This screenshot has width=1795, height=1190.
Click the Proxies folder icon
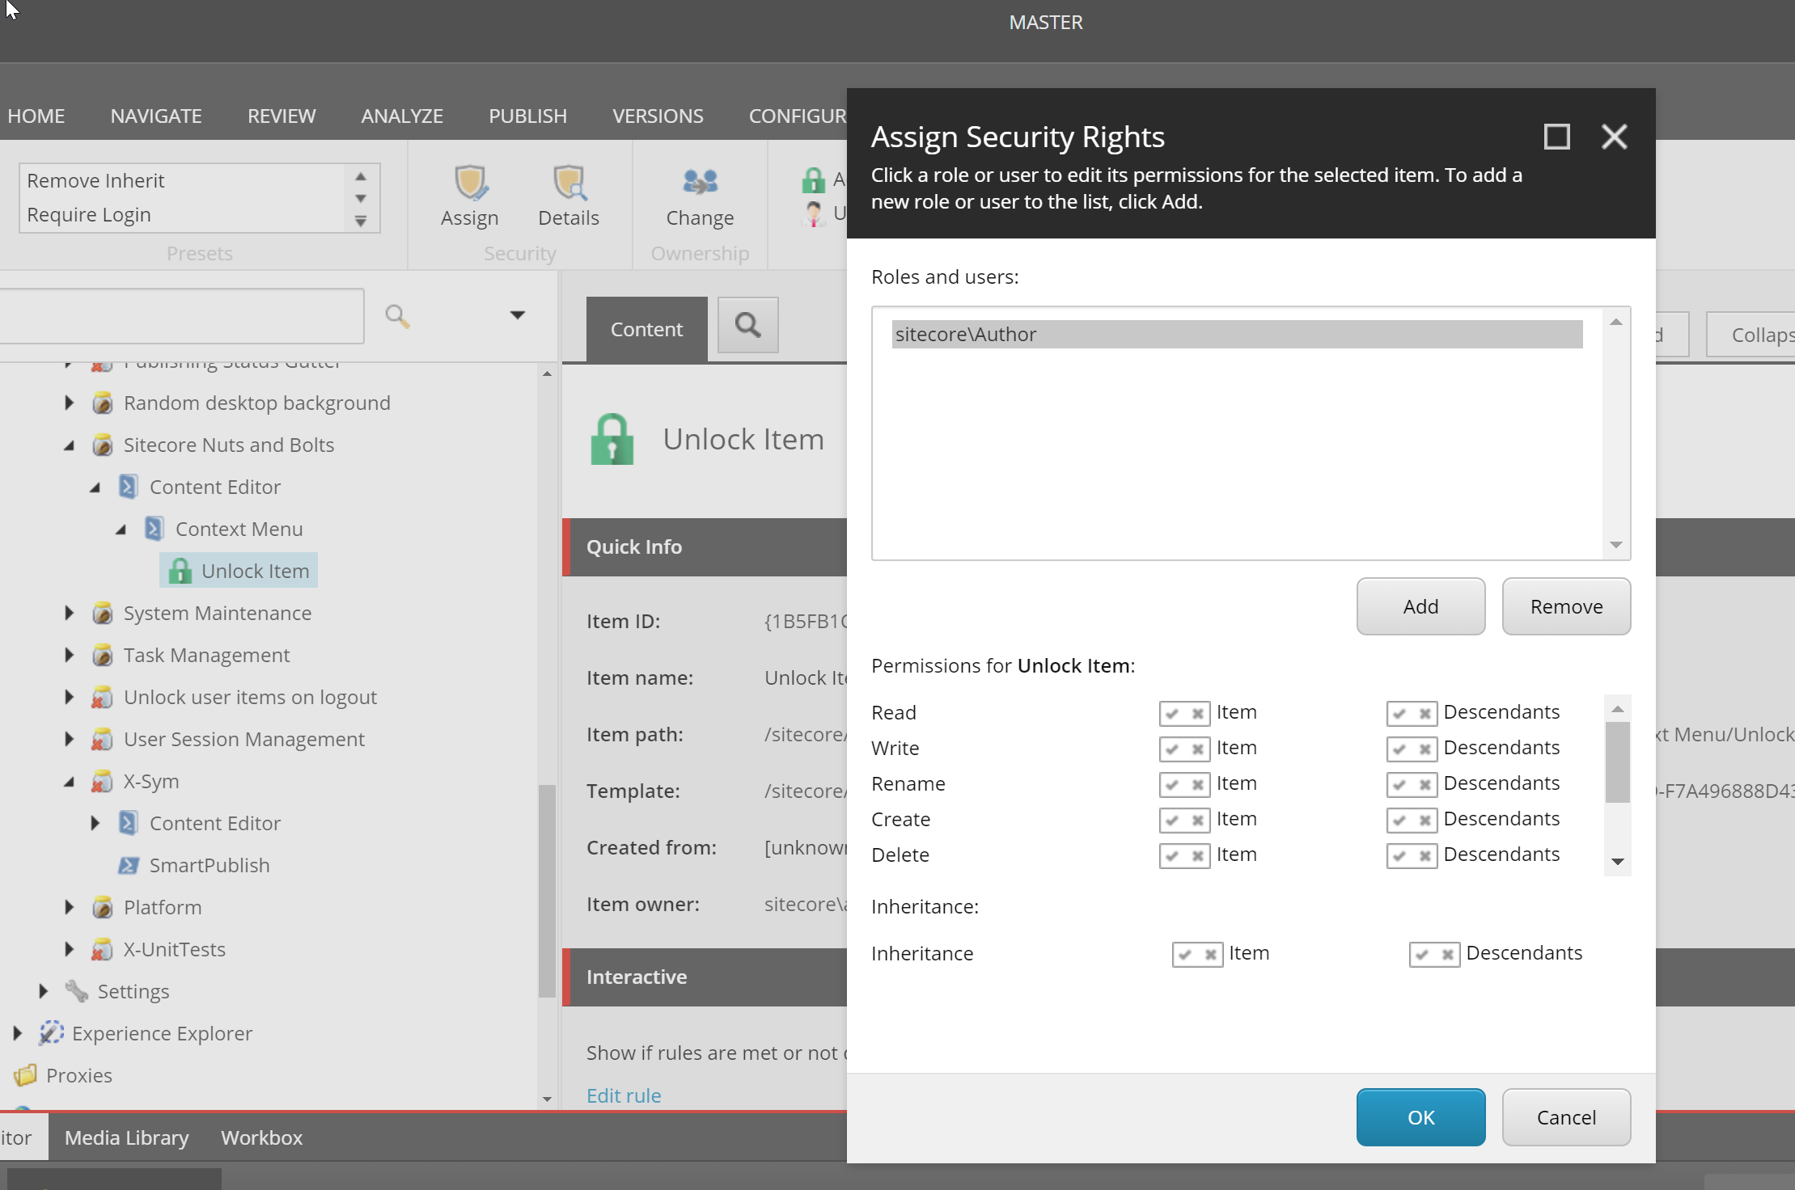coord(26,1075)
